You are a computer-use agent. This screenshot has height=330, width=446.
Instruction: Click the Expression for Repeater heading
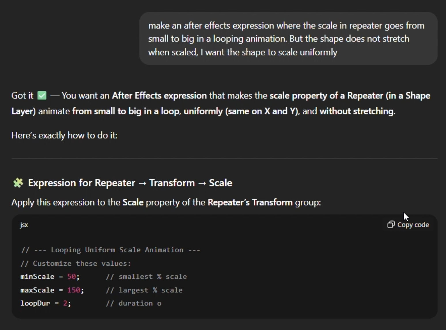click(x=130, y=183)
